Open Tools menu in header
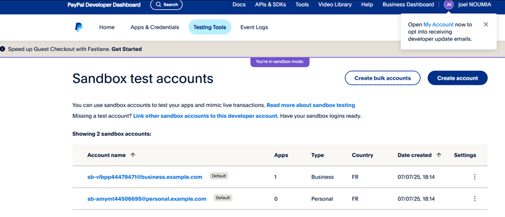The width and height of the screenshot is (505, 217). 302,5
